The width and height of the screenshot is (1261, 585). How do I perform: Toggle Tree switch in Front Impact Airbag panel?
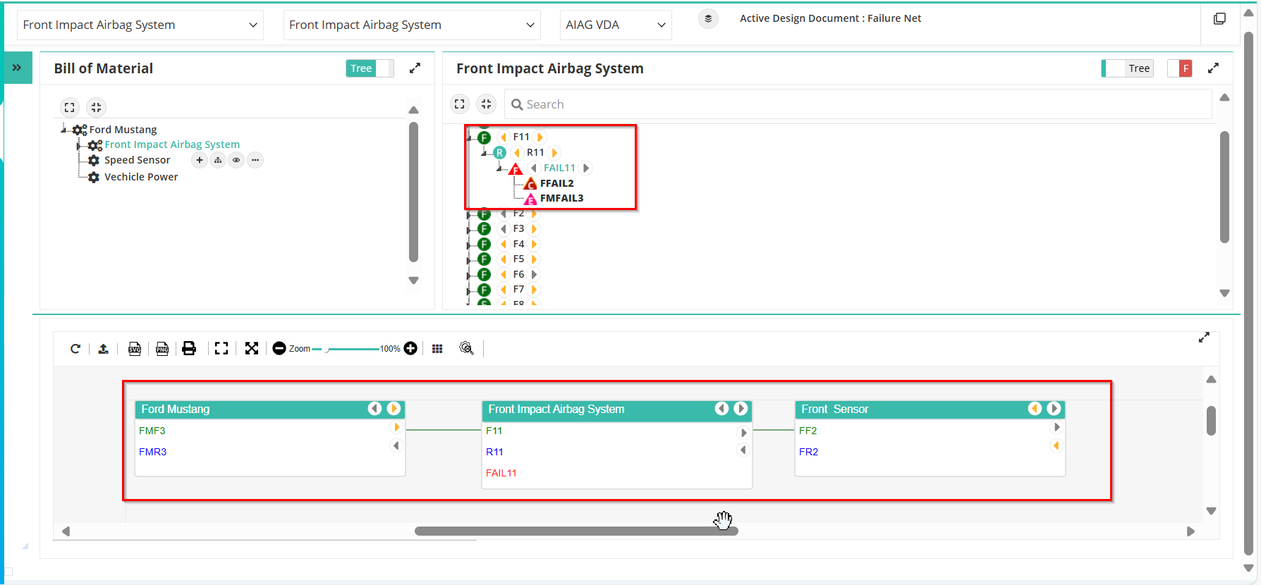[1127, 68]
